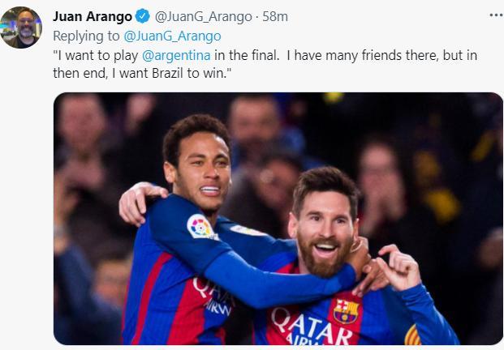
Task: Click the @JuanG_Arango handle beside the name
Action: (193, 17)
